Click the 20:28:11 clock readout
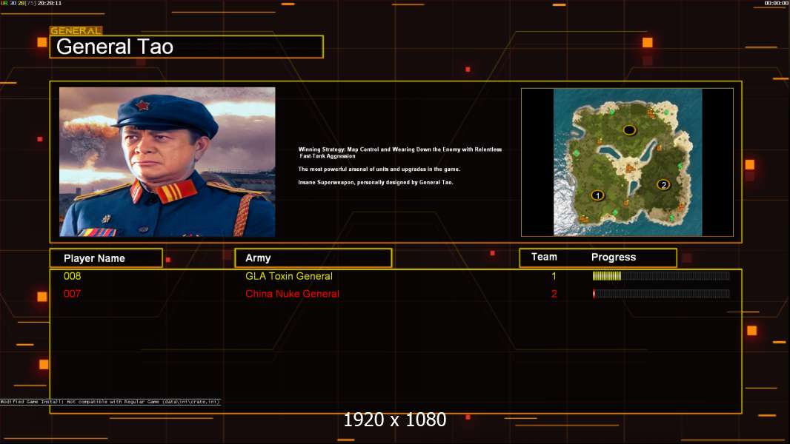 (x=50, y=3)
